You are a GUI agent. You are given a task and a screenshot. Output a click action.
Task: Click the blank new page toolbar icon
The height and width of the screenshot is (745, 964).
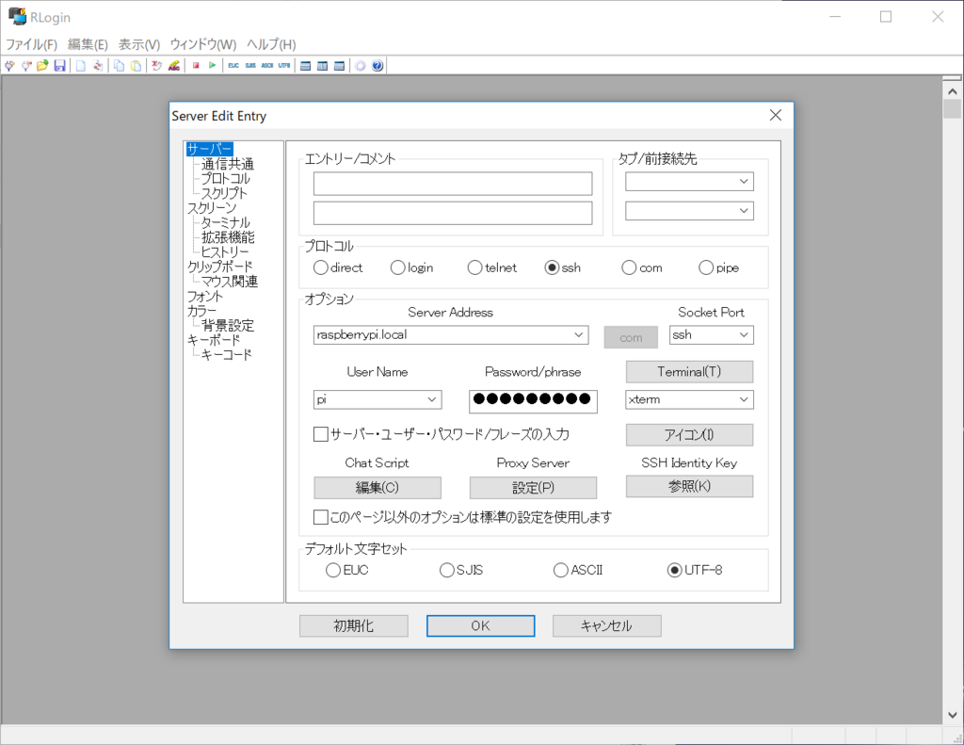[x=81, y=66]
